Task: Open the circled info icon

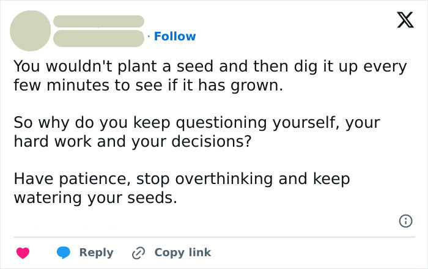Action: [405, 221]
